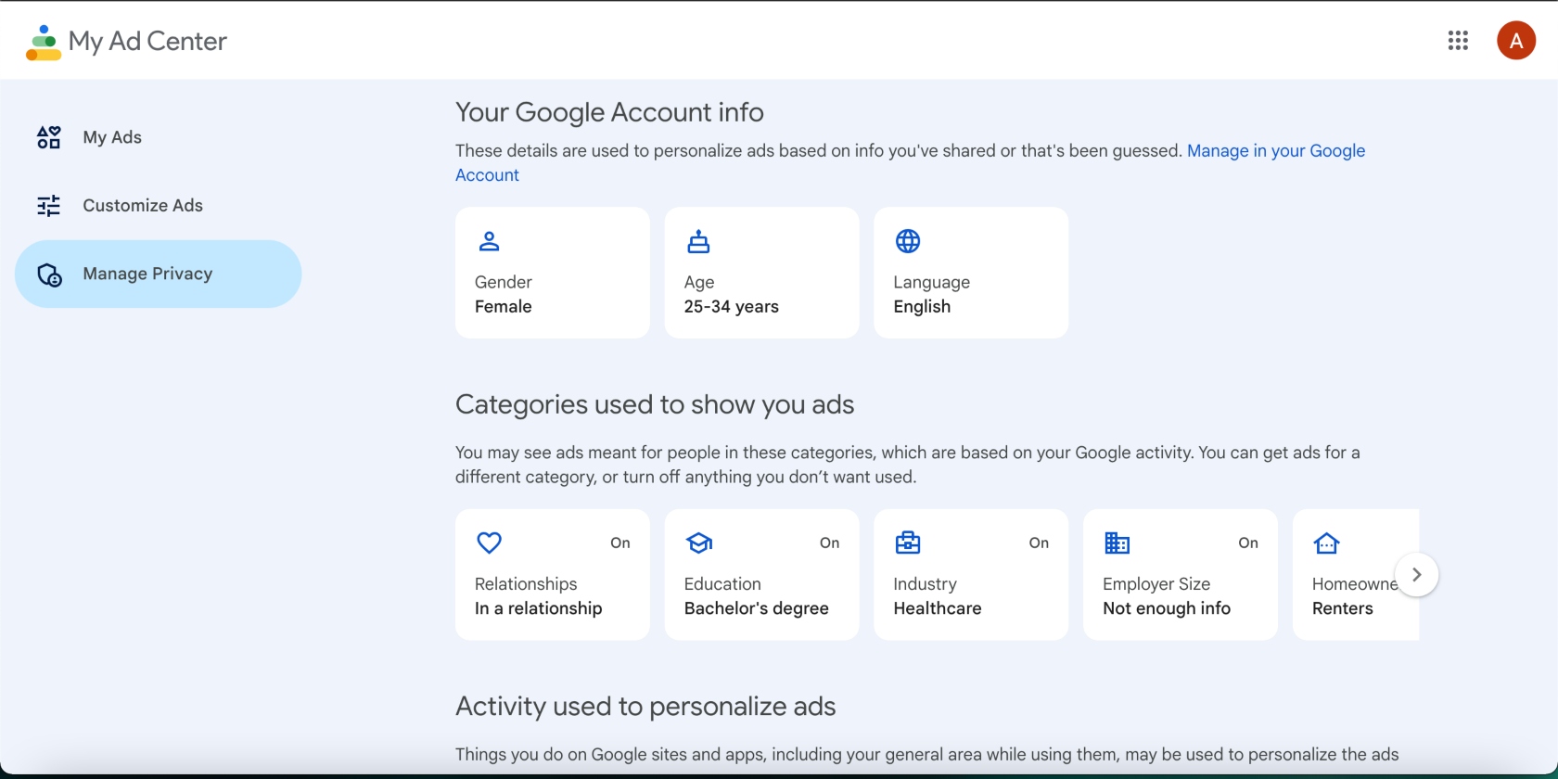Click the Age birthday cake icon

click(x=698, y=242)
